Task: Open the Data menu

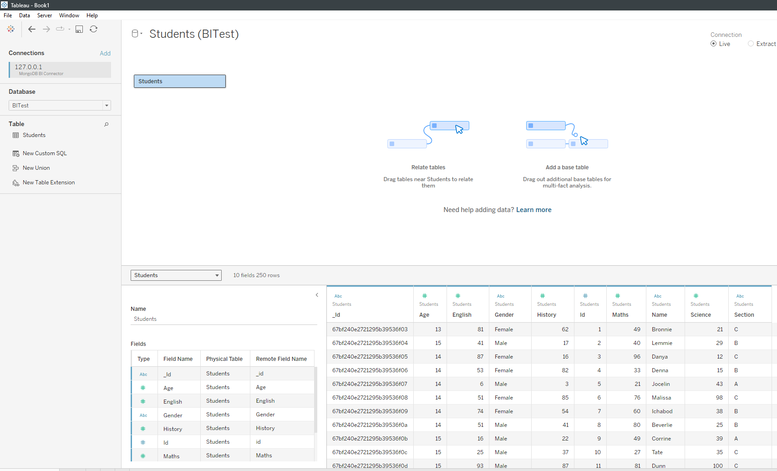Action: (25, 15)
